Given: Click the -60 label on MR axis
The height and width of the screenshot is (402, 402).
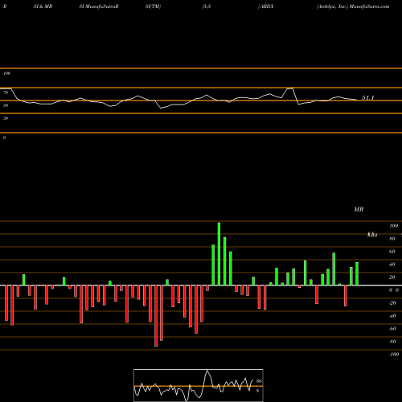Looking at the screenshot, I should 392,329.
